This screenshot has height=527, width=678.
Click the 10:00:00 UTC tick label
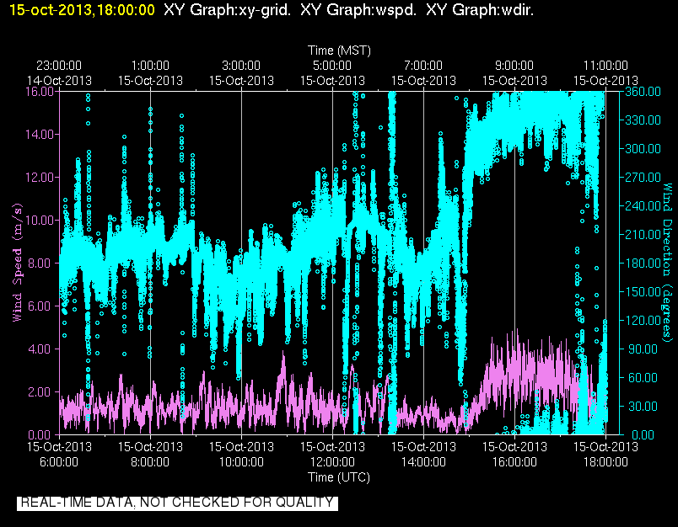coord(241,462)
